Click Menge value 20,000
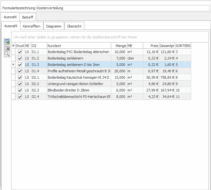211x190 pixels. pyautogui.click(x=119, y=71)
